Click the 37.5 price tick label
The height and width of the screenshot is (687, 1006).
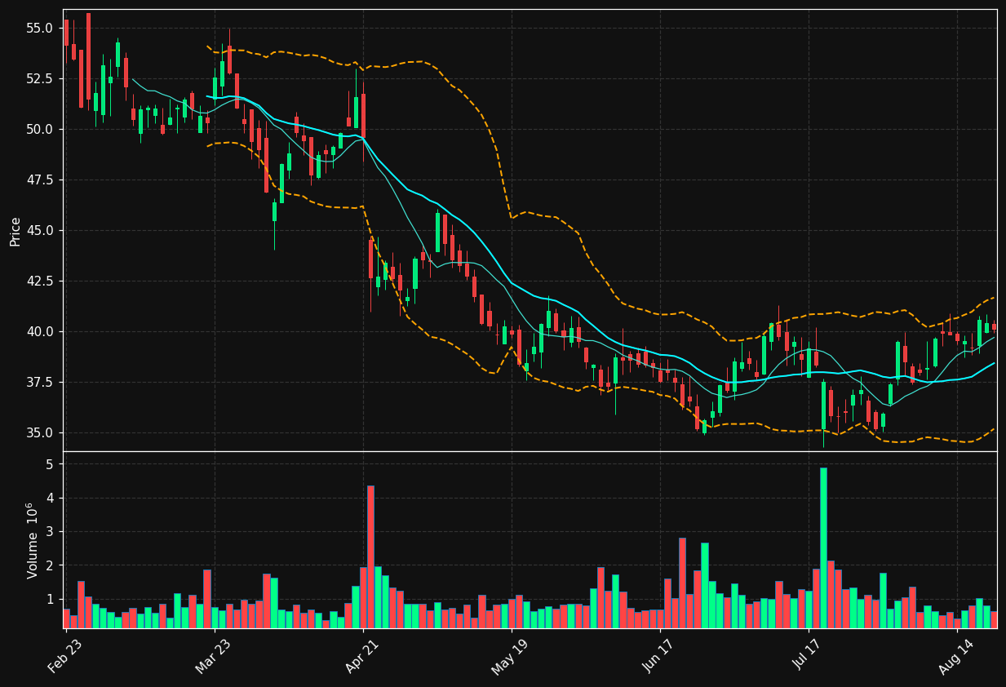click(40, 382)
